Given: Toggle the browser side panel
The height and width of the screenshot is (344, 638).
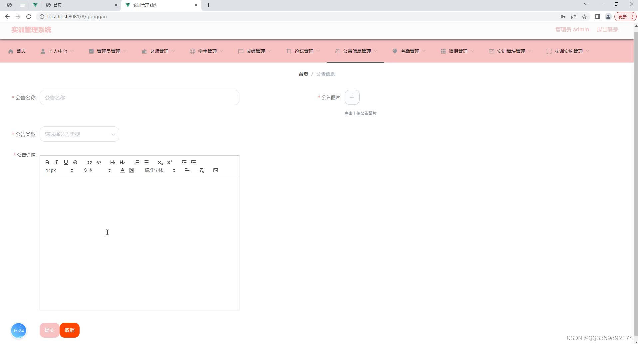Looking at the screenshot, I should pyautogui.click(x=598, y=17).
